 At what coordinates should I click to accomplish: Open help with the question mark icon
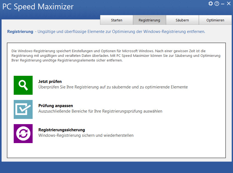click(x=217, y=4)
